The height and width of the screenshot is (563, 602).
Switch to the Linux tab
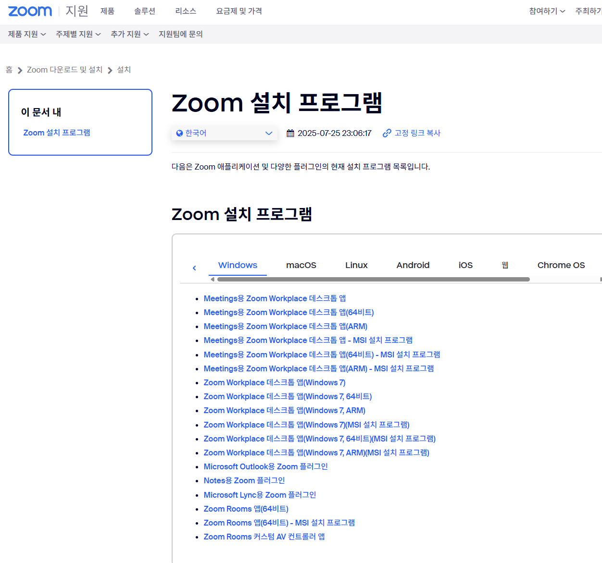pos(356,265)
